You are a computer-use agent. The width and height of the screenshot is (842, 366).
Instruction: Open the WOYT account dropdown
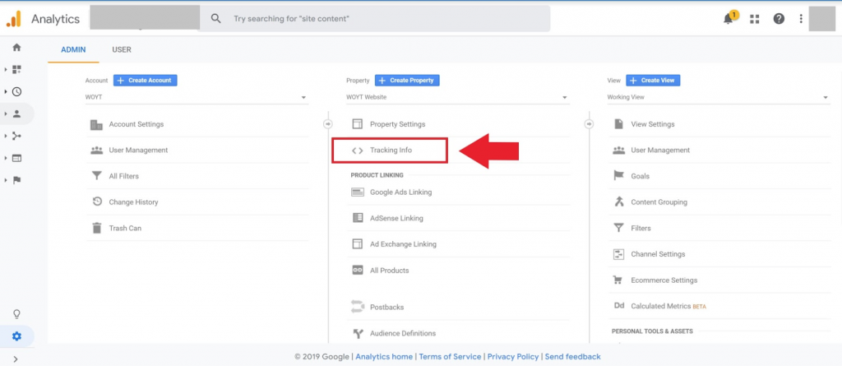pos(197,97)
